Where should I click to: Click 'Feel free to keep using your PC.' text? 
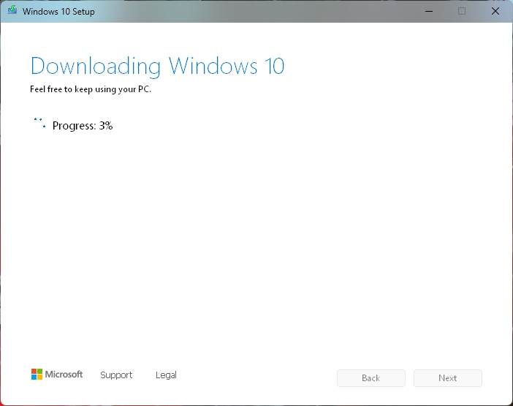[91, 89]
